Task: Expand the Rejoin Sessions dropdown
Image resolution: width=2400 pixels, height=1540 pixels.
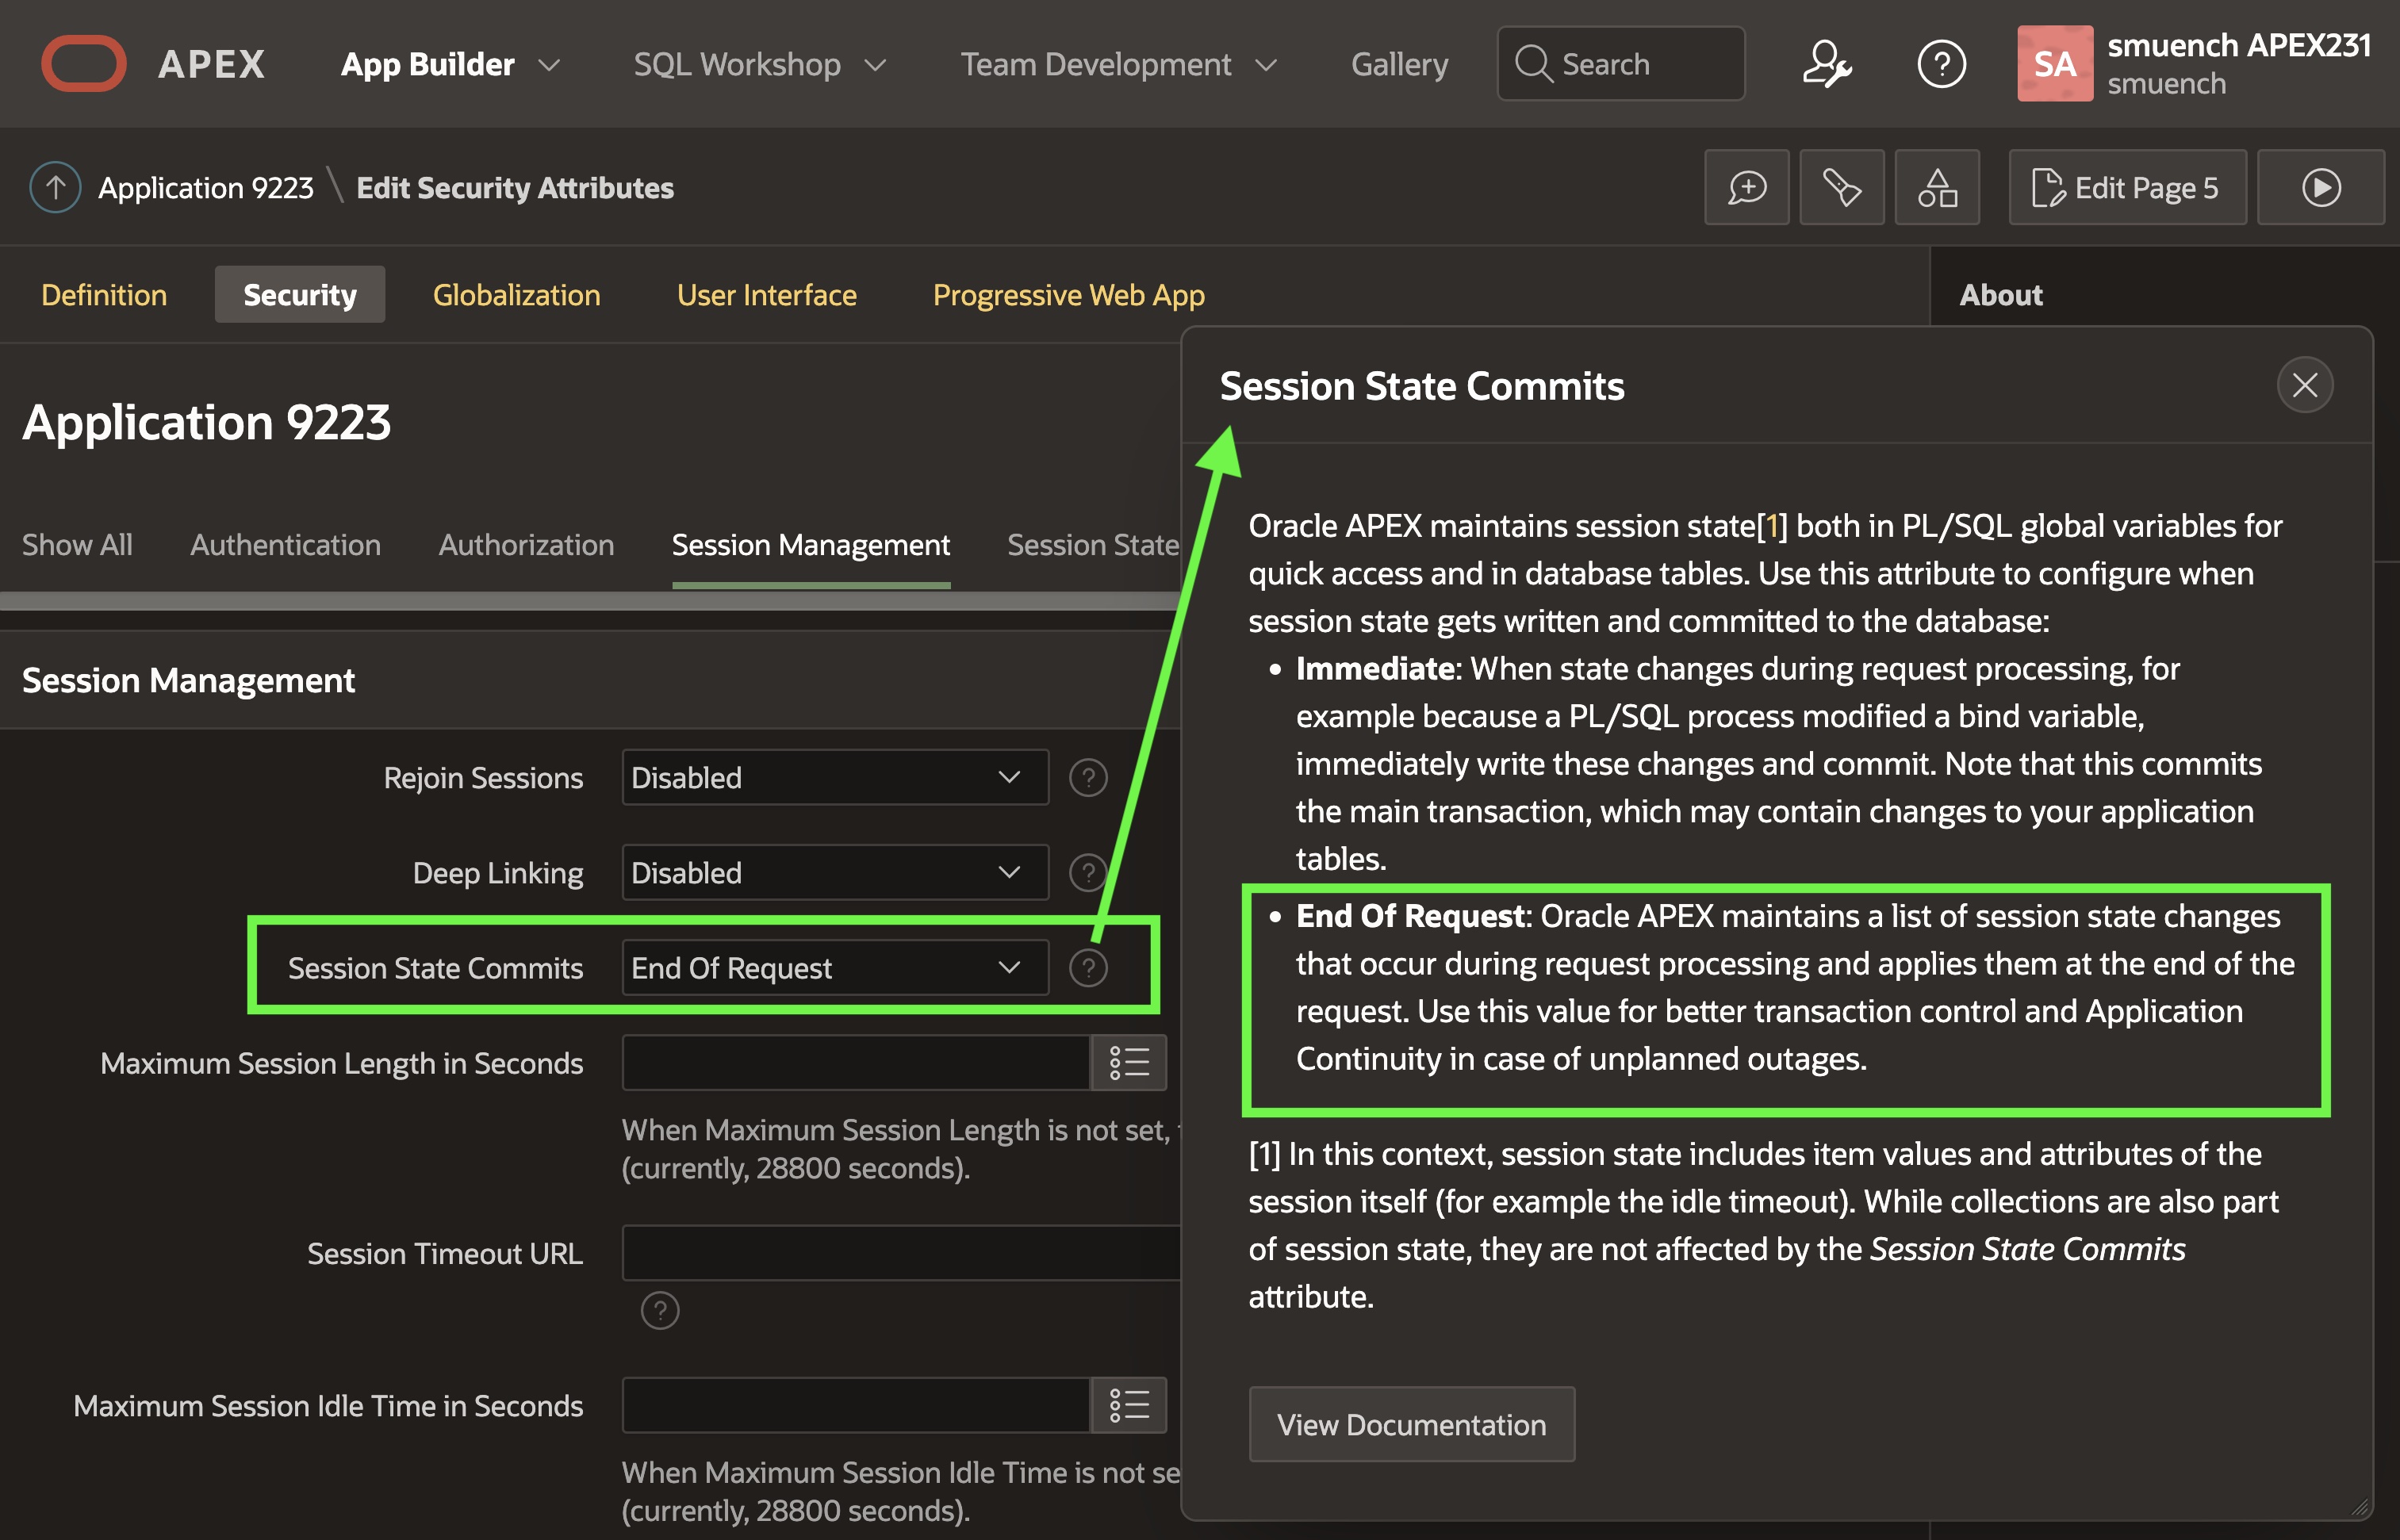Action: coord(834,777)
